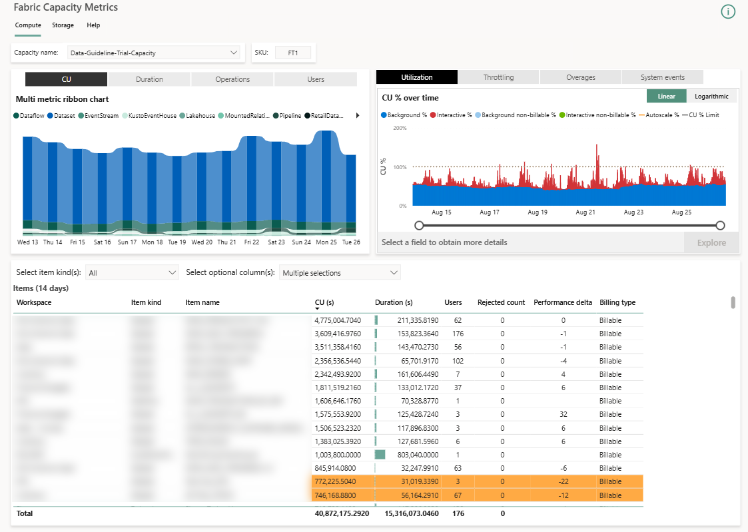Select the Linear scale option
Viewport: 748px width, 532px height.
coord(666,97)
